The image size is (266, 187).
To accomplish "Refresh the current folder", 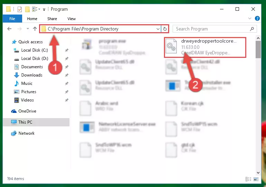I will (x=165, y=29).
